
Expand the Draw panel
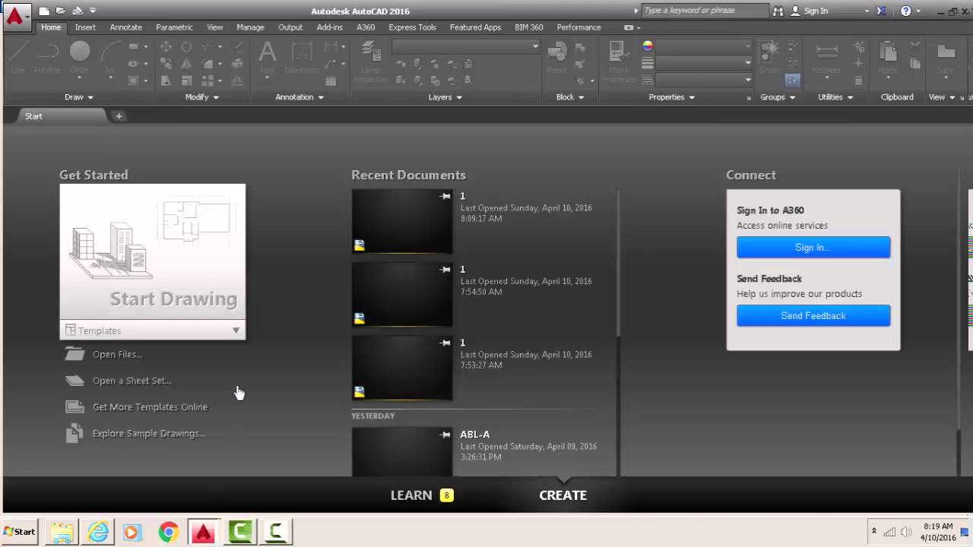(x=79, y=97)
